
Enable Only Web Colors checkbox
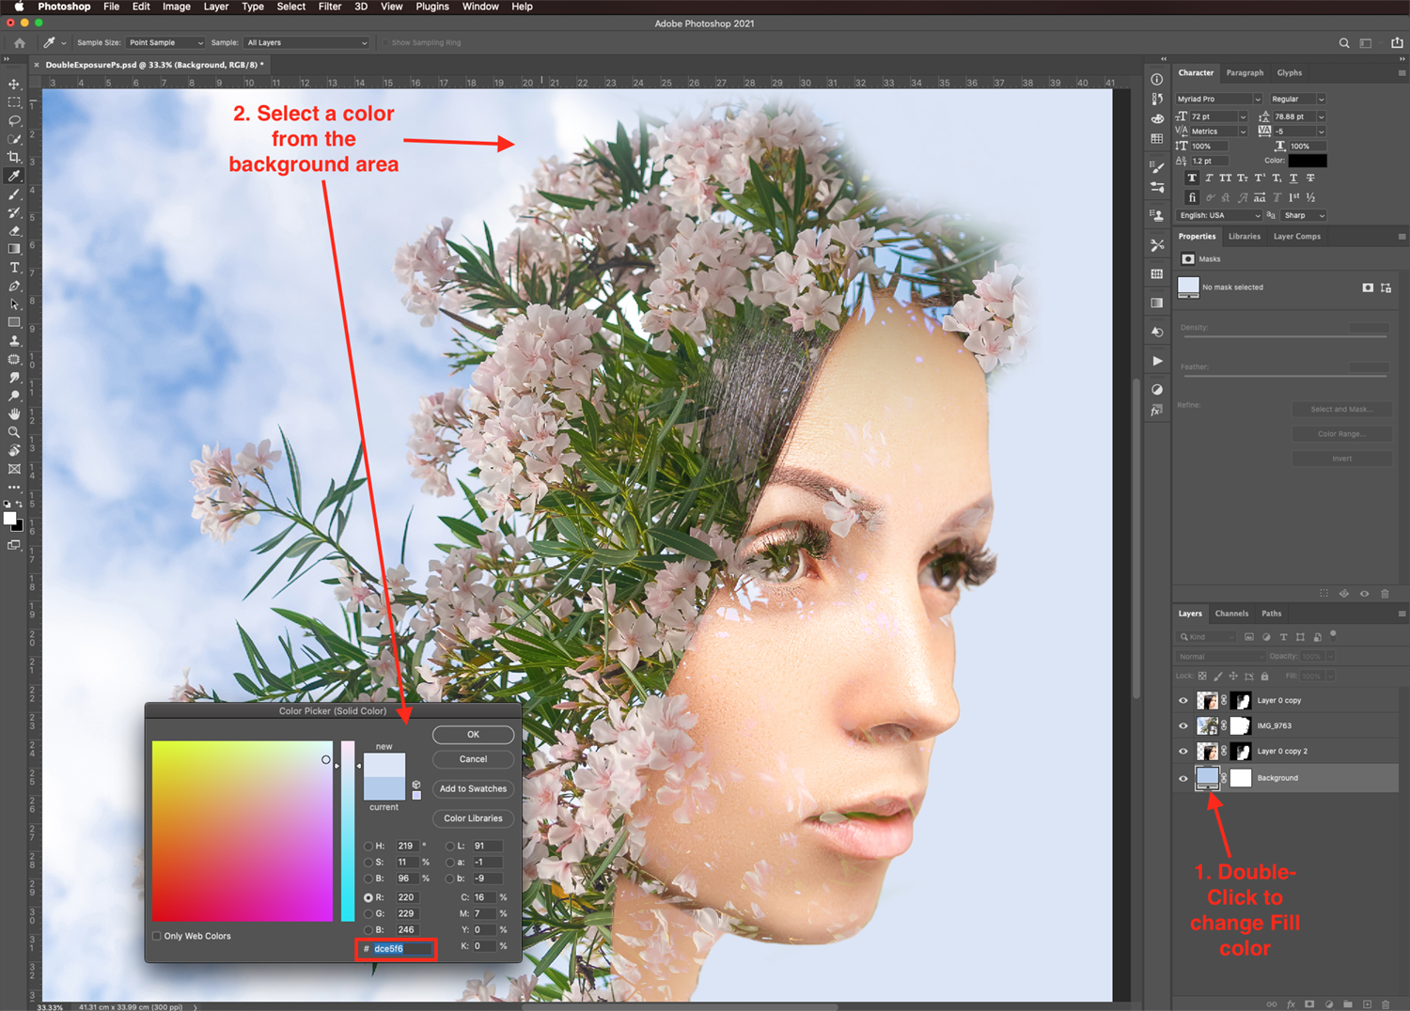pyautogui.click(x=157, y=936)
